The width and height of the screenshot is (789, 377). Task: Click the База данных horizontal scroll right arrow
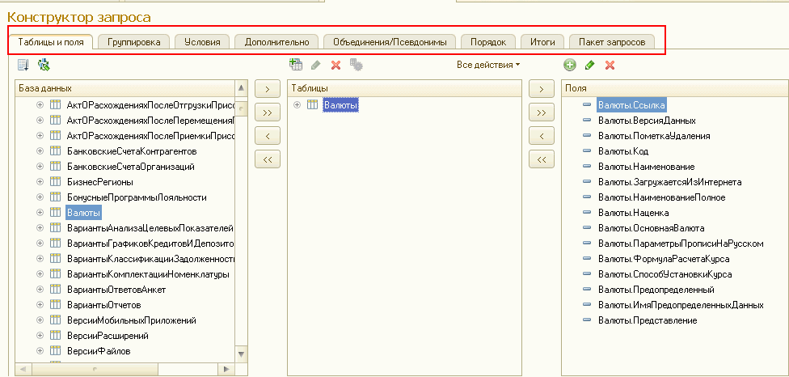(226, 369)
